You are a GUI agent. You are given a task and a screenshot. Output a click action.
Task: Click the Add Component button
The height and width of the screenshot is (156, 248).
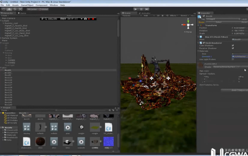[234, 90]
